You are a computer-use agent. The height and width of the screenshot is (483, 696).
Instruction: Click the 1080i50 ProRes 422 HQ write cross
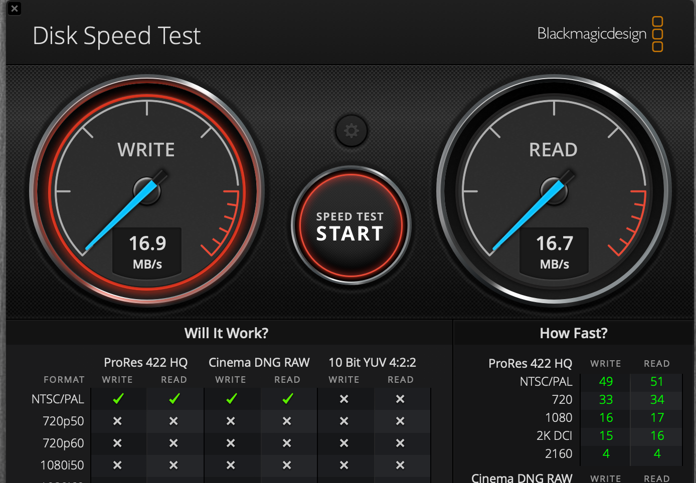coord(117,465)
